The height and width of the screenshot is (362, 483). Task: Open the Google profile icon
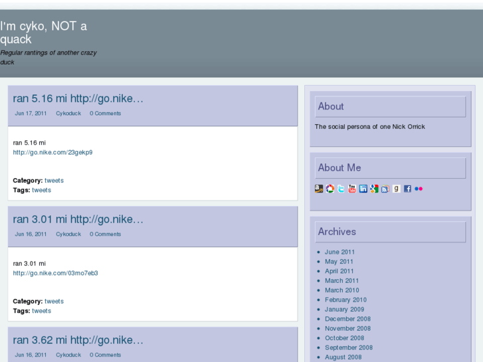point(374,189)
